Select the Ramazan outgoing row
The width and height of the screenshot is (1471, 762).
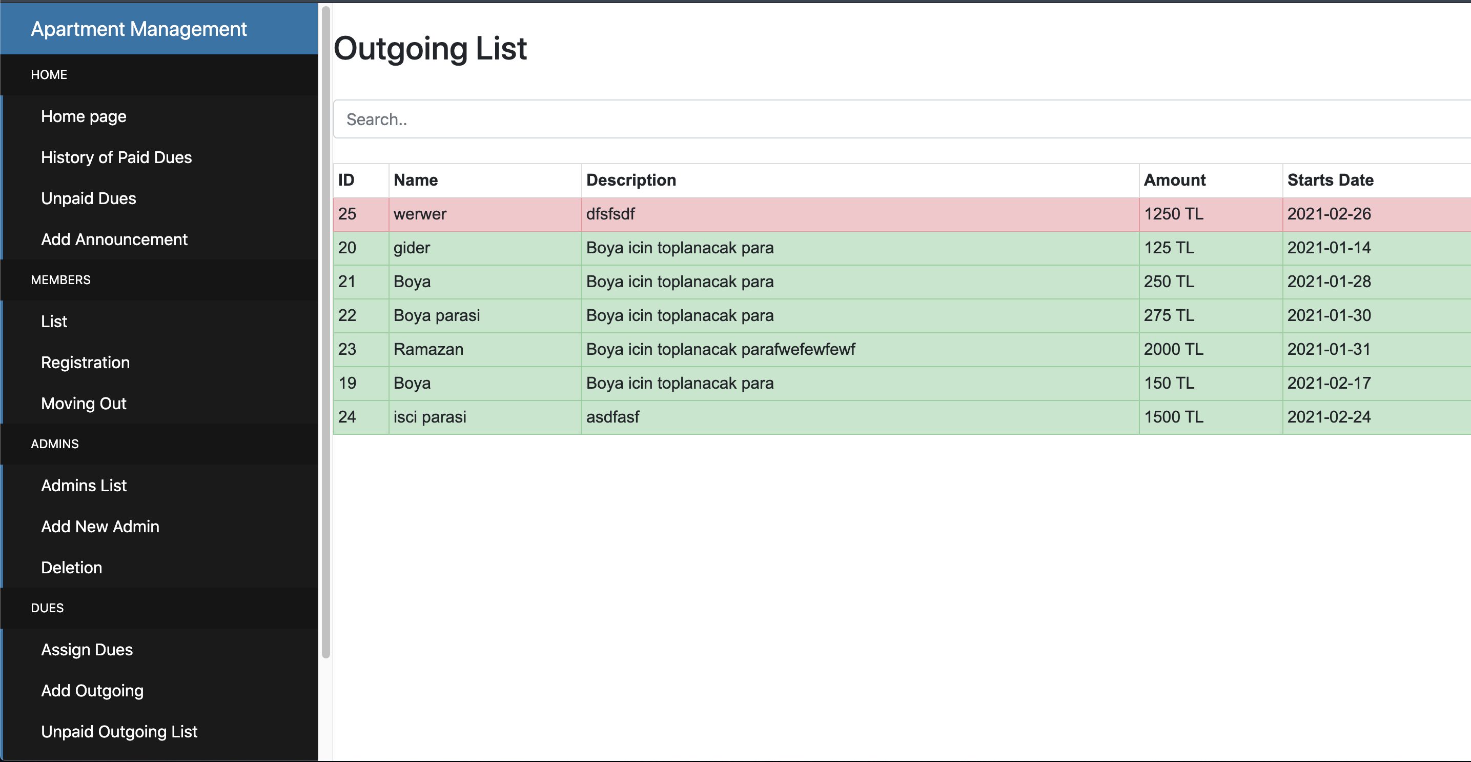pyautogui.click(x=742, y=350)
